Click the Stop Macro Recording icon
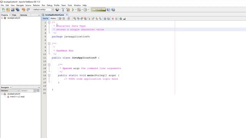This screenshot has height=138, width=246. (116, 19)
